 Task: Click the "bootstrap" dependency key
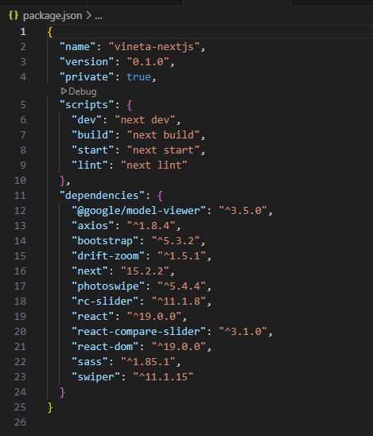(105, 241)
